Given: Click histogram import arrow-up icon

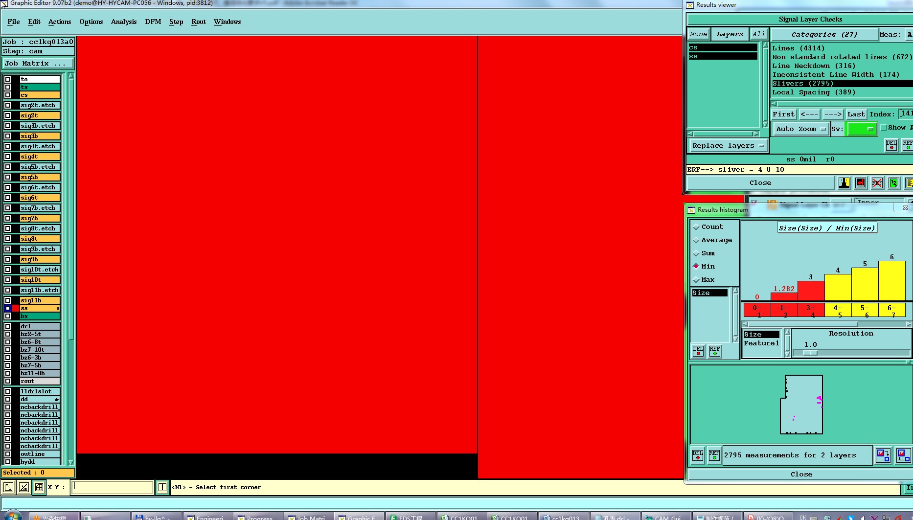Looking at the screenshot, I should [x=903, y=455].
